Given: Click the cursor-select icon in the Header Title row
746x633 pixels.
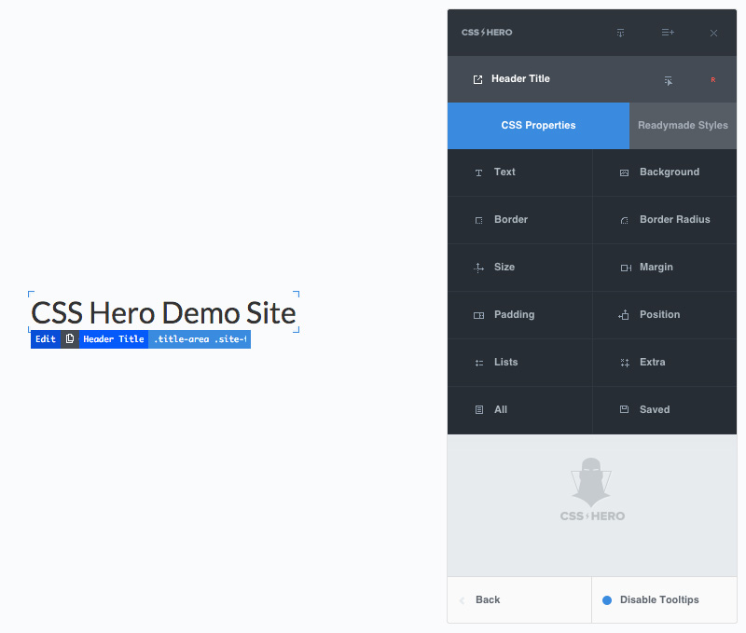Looking at the screenshot, I should [669, 81].
